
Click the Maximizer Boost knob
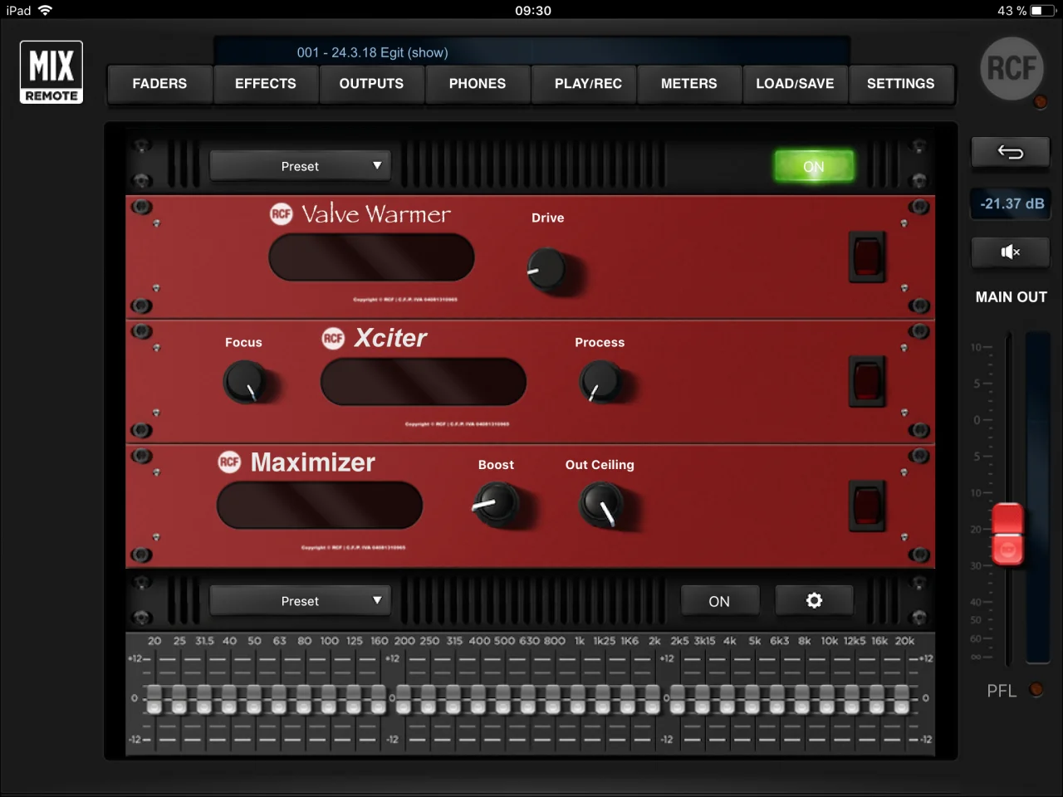(x=496, y=504)
